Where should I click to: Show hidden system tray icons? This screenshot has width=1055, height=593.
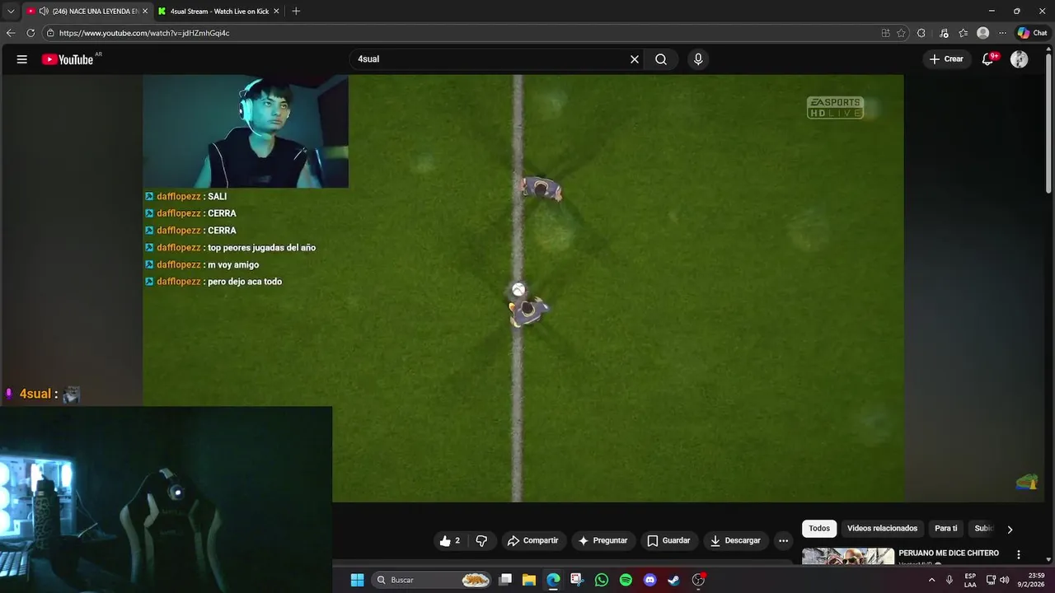(x=932, y=580)
